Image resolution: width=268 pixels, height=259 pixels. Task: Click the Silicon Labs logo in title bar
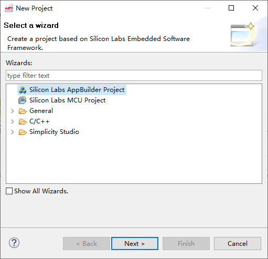(x=9, y=8)
